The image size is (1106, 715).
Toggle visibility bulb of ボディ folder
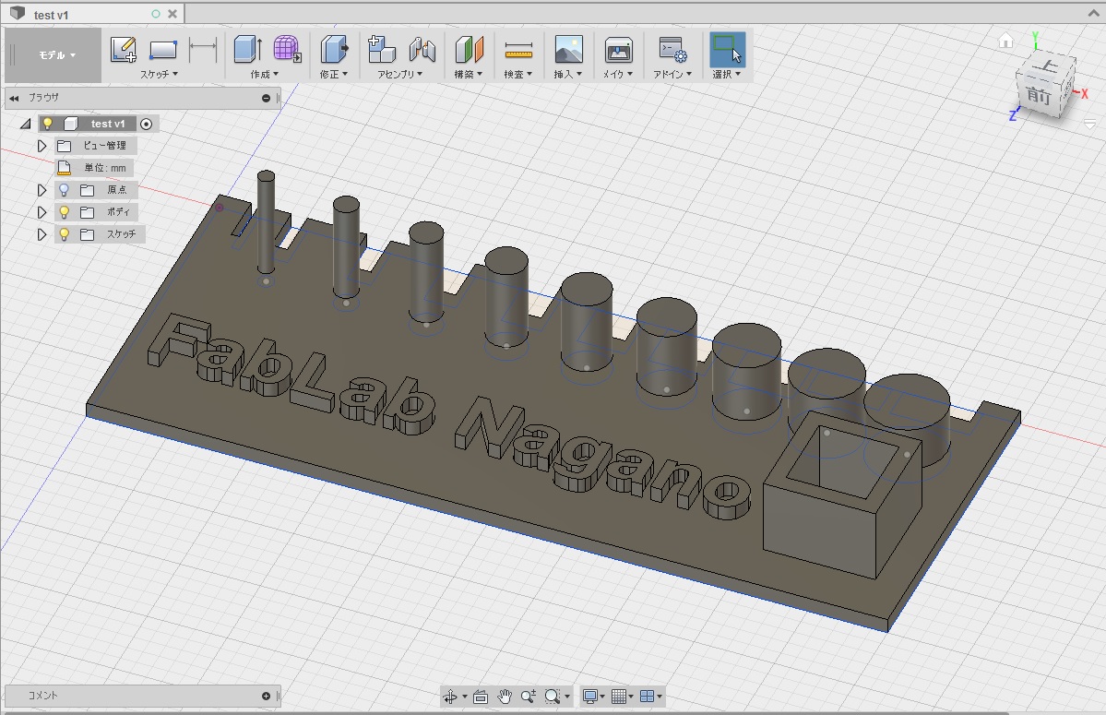[65, 211]
